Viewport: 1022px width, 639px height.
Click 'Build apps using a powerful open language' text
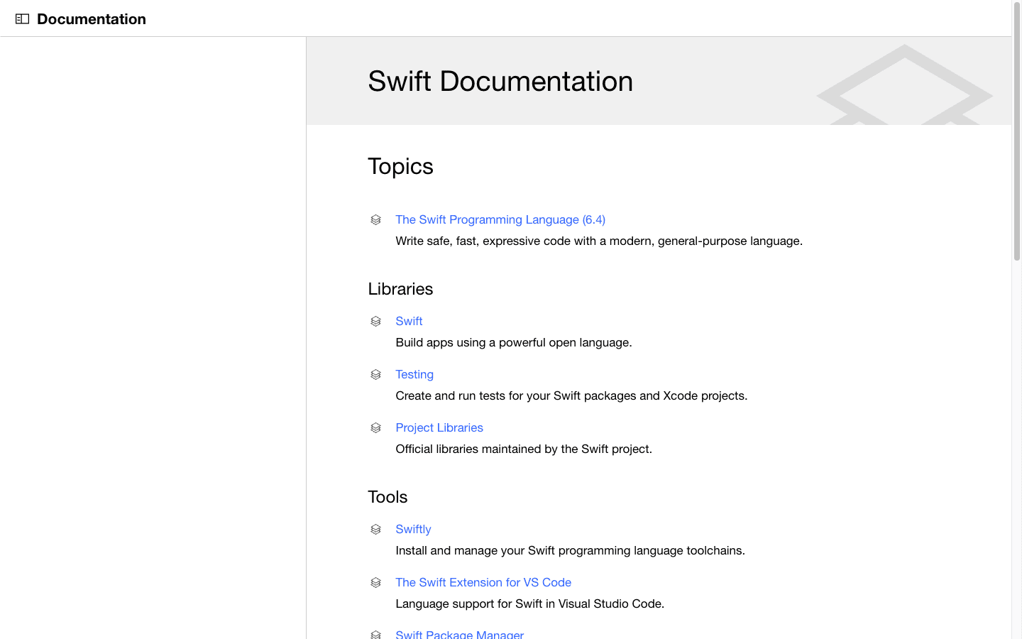(514, 342)
